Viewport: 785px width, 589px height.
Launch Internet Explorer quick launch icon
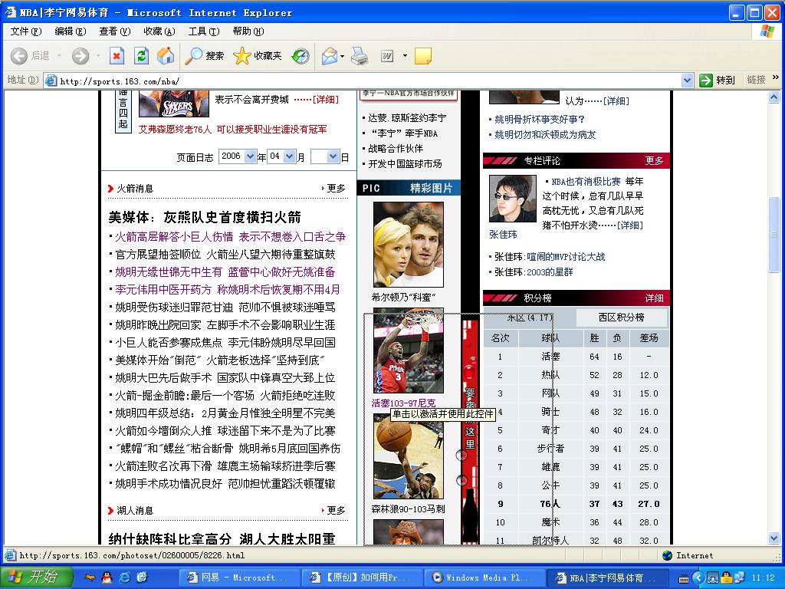click(x=124, y=577)
